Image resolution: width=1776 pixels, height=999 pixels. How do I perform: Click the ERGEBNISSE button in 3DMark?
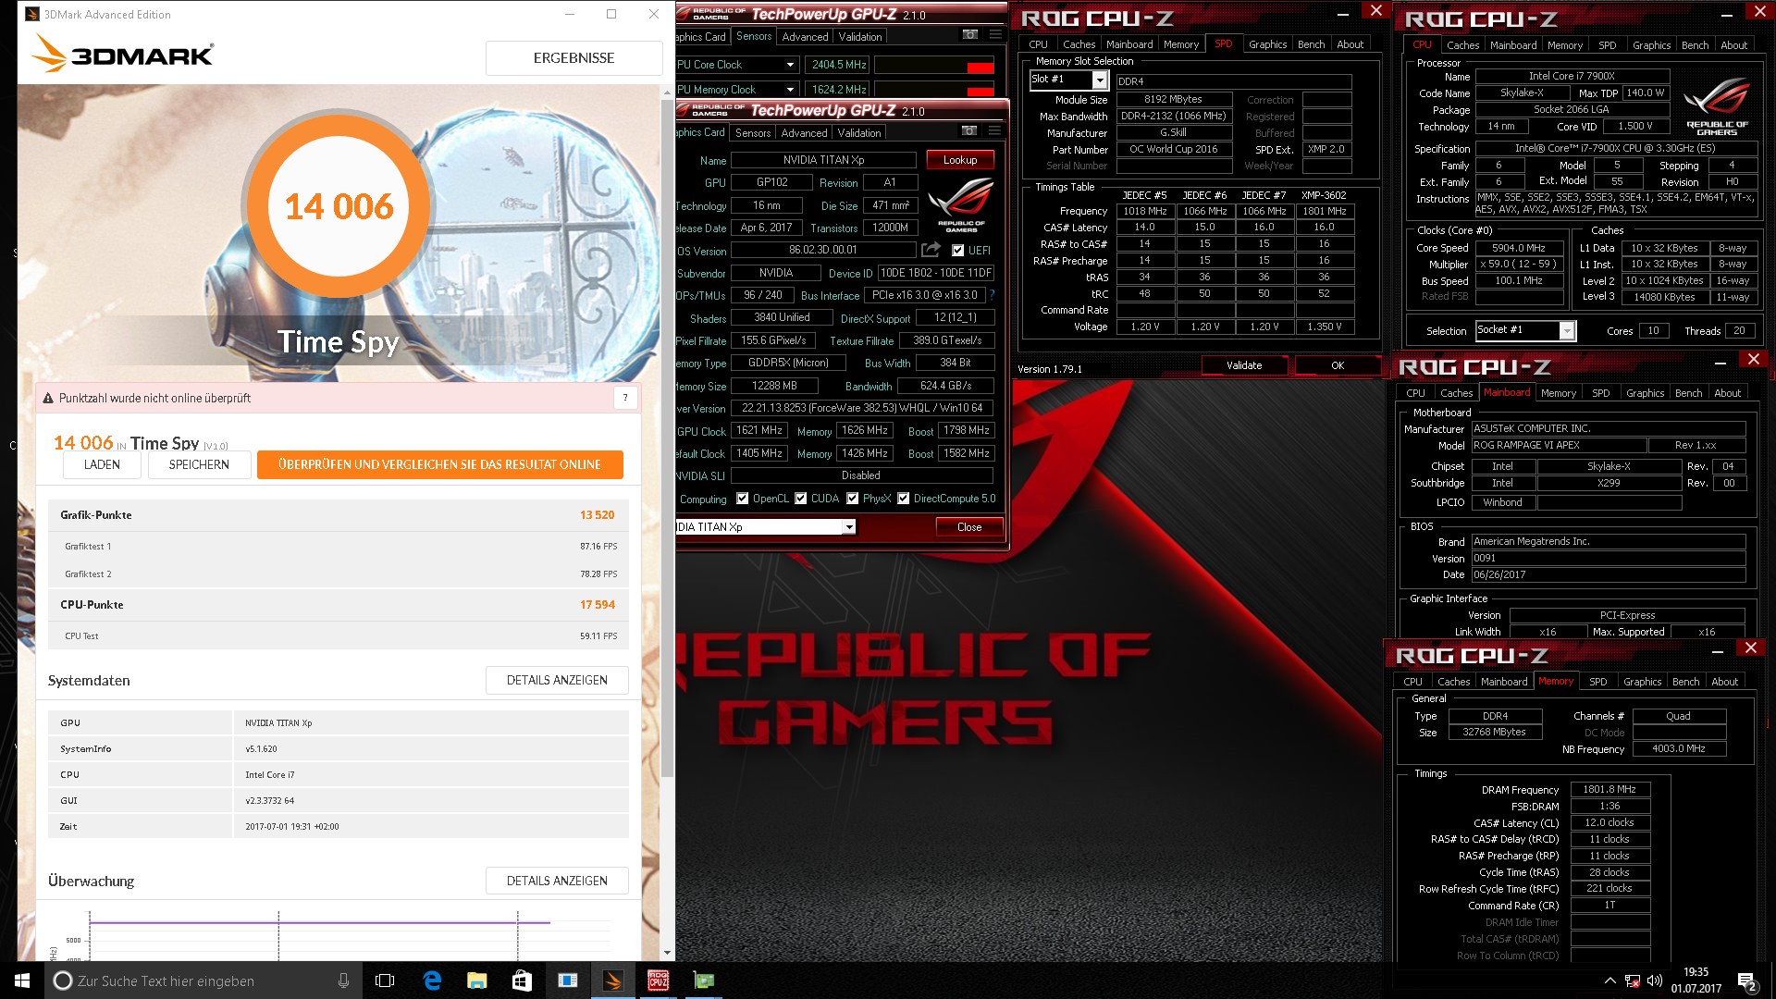click(573, 58)
